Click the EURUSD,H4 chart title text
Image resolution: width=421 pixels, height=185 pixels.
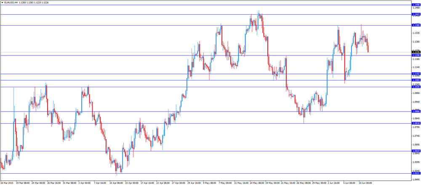(11, 3)
